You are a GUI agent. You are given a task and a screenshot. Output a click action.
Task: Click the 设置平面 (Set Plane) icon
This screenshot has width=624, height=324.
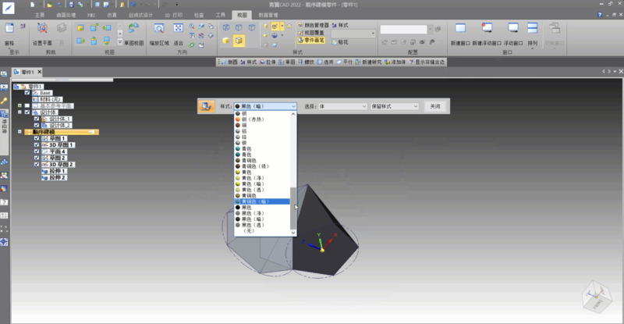coord(41,31)
